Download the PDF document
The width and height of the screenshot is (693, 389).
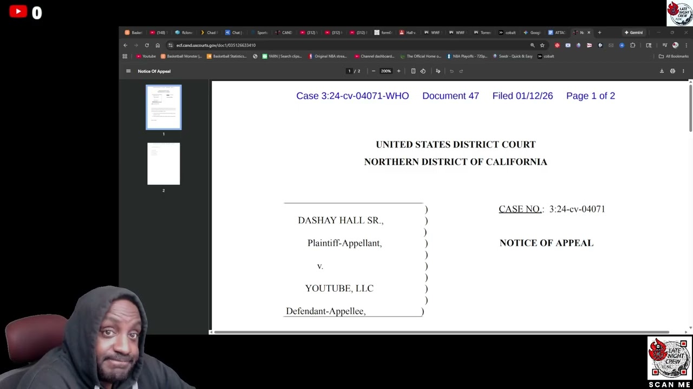point(662,71)
